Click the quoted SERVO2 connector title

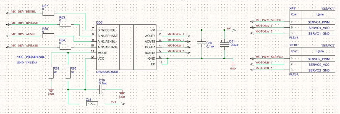[x=328, y=45]
